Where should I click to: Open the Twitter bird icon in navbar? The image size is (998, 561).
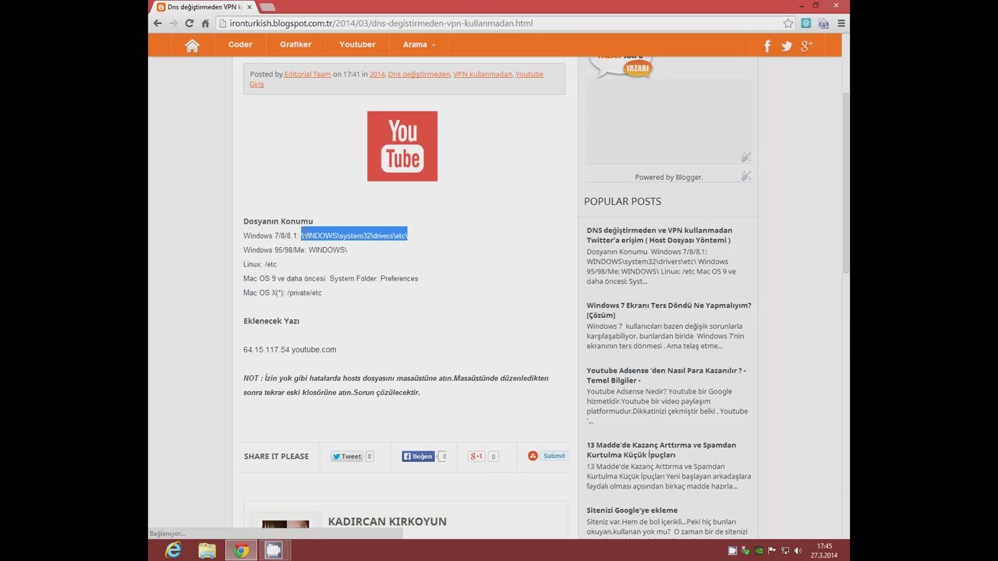click(787, 46)
